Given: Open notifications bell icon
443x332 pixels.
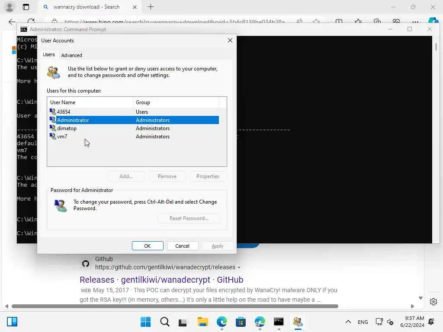Looking at the screenshot, I should pyautogui.click(x=431, y=322).
